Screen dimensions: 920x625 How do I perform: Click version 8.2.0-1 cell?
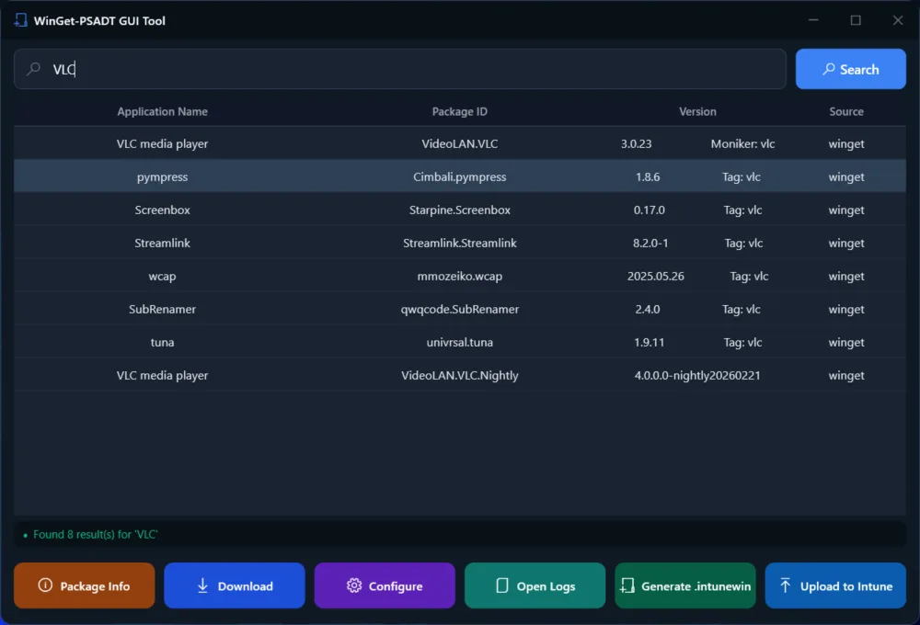tap(650, 243)
